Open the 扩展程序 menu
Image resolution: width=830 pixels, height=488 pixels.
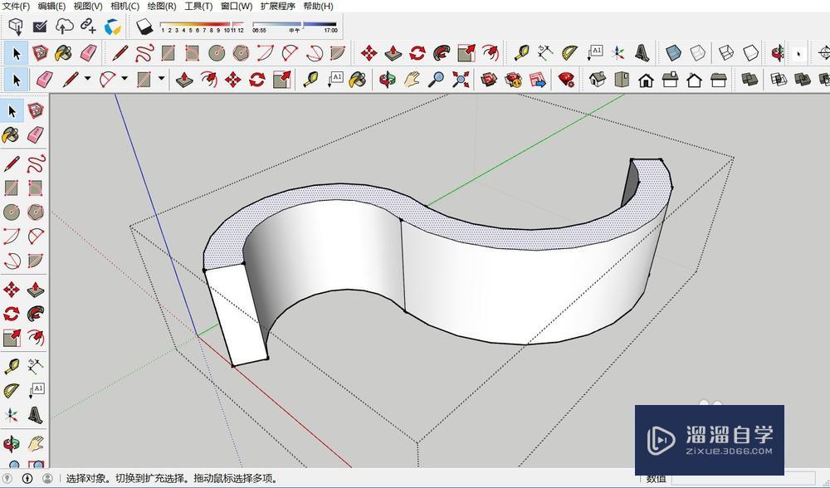coord(278,6)
